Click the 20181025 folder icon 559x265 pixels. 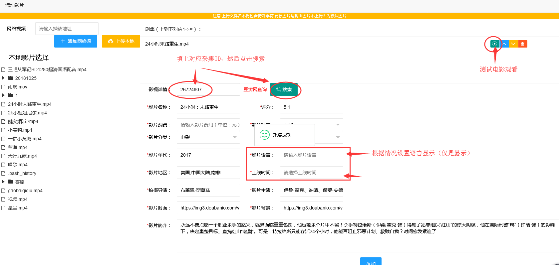[x=11, y=78]
